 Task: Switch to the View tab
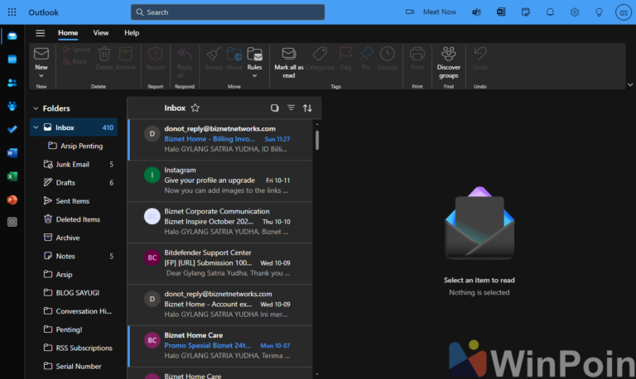pyautogui.click(x=101, y=33)
